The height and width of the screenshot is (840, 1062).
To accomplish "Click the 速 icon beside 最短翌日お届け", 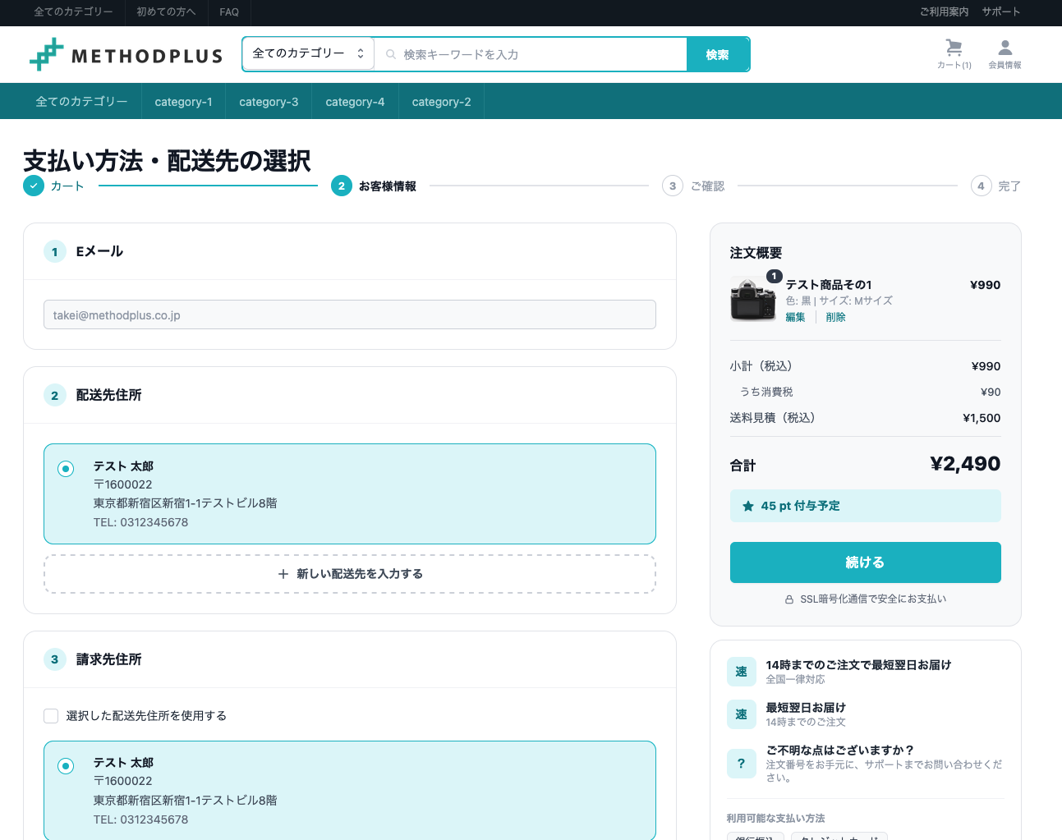I will pos(741,714).
